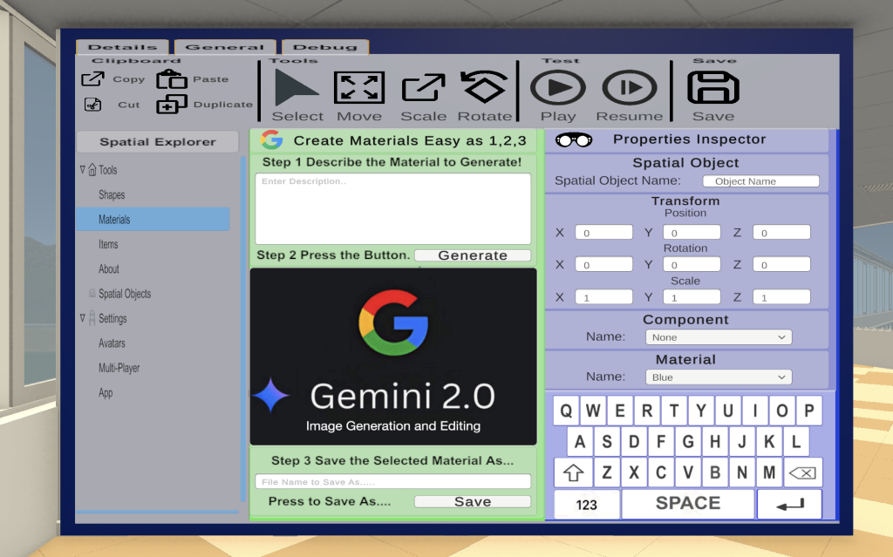Click the Spatial Objects lock icon
893x557 pixels.
92,293
